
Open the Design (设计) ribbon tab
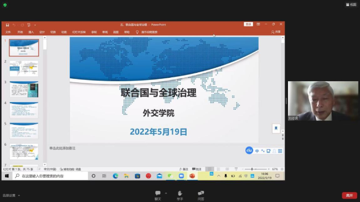coord(42,32)
